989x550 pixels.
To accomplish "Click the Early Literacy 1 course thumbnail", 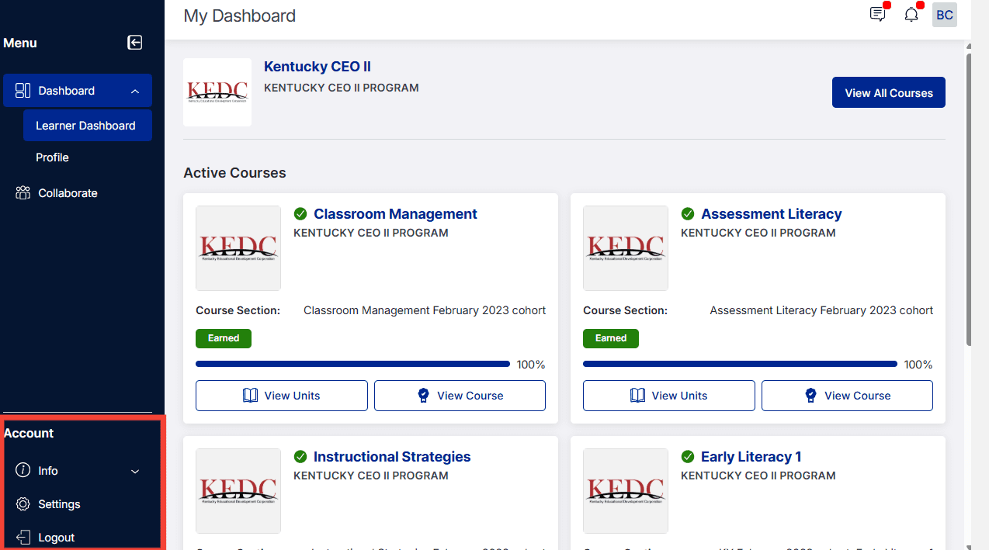I will point(626,491).
